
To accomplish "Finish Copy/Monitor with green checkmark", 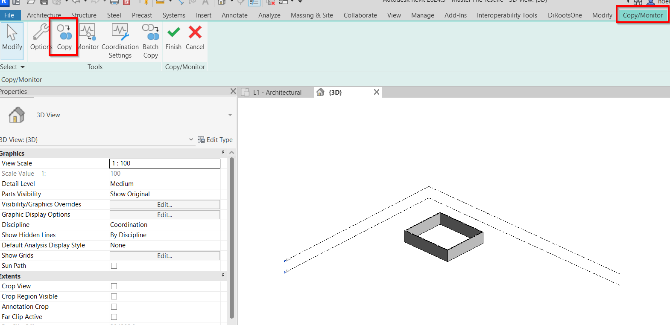I will pyautogui.click(x=173, y=38).
